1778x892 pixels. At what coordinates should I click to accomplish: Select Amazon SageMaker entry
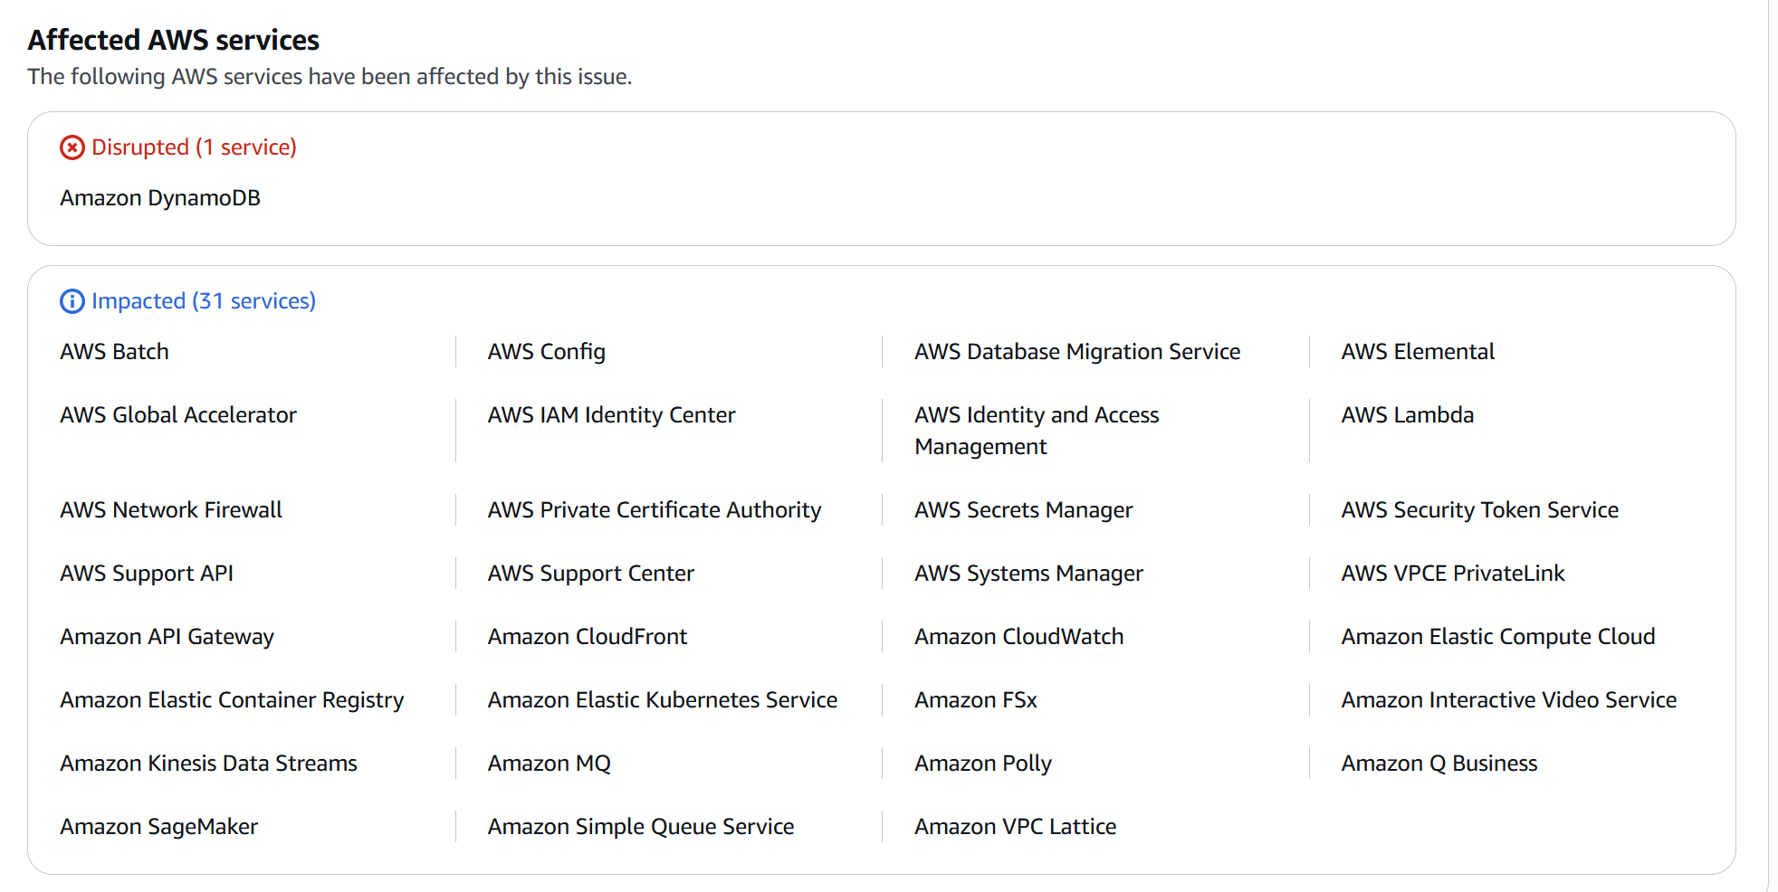(158, 827)
